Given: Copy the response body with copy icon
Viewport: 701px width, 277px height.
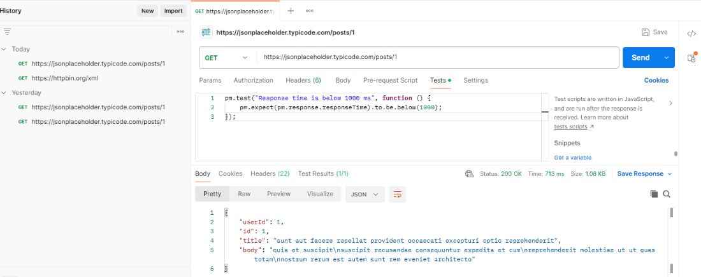Looking at the screenshot, I should pos(654,194).
